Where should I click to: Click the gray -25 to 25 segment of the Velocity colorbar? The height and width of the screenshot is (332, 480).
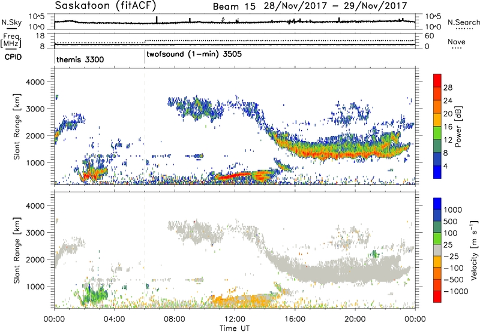tap(437, 250)
